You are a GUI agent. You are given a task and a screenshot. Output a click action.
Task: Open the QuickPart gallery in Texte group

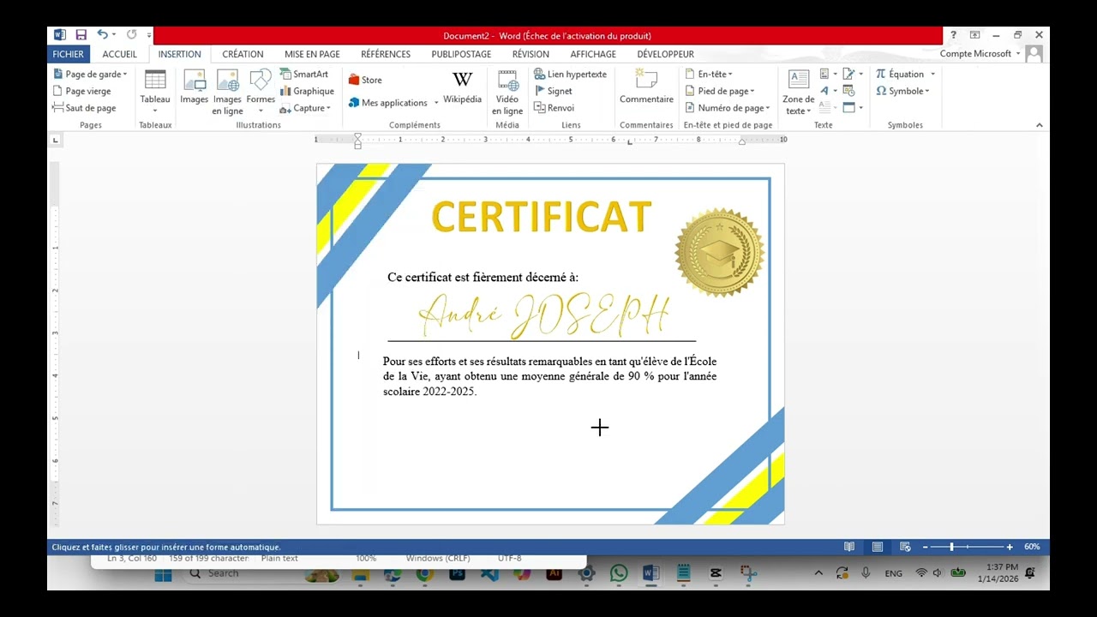(x=828, y=74)
